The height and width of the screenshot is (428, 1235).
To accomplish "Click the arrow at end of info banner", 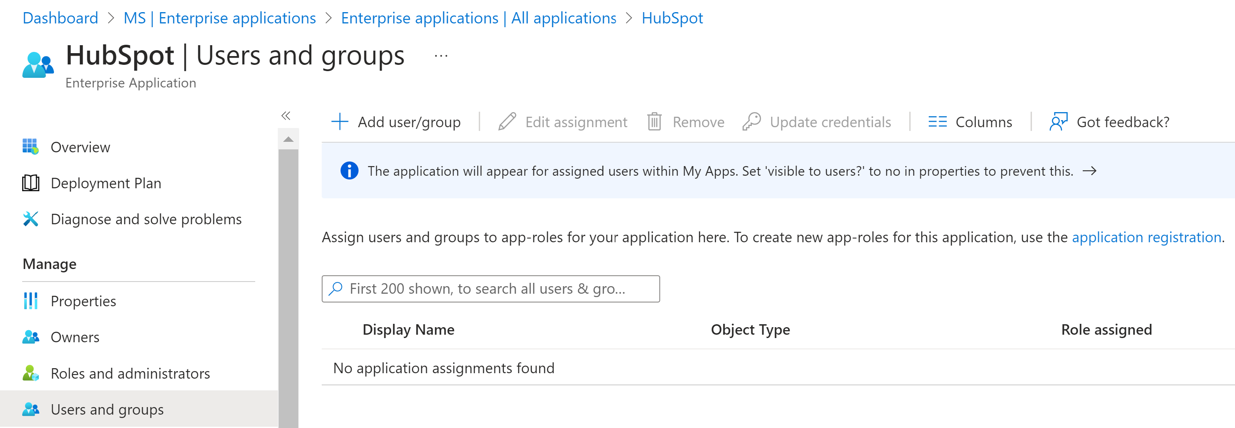I will click(1089, 171).
